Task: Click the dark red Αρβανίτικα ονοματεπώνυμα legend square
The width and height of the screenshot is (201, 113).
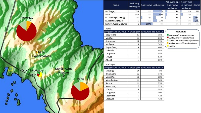Action: click(x=168, y=37)
